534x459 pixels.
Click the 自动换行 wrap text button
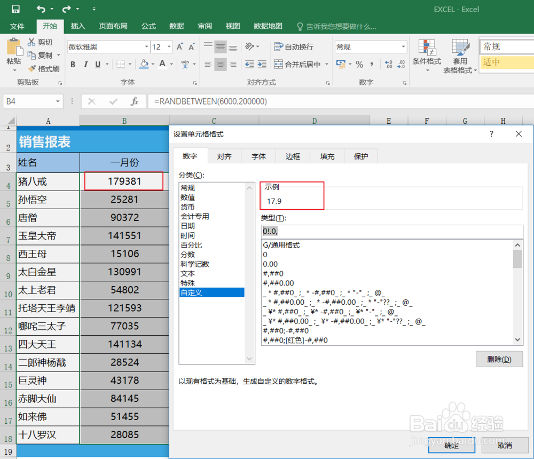point(294,46)
